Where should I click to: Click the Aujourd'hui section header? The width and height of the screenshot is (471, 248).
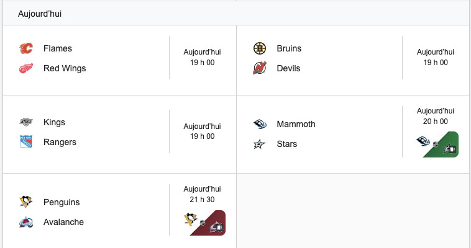click(x=40, y=14)
